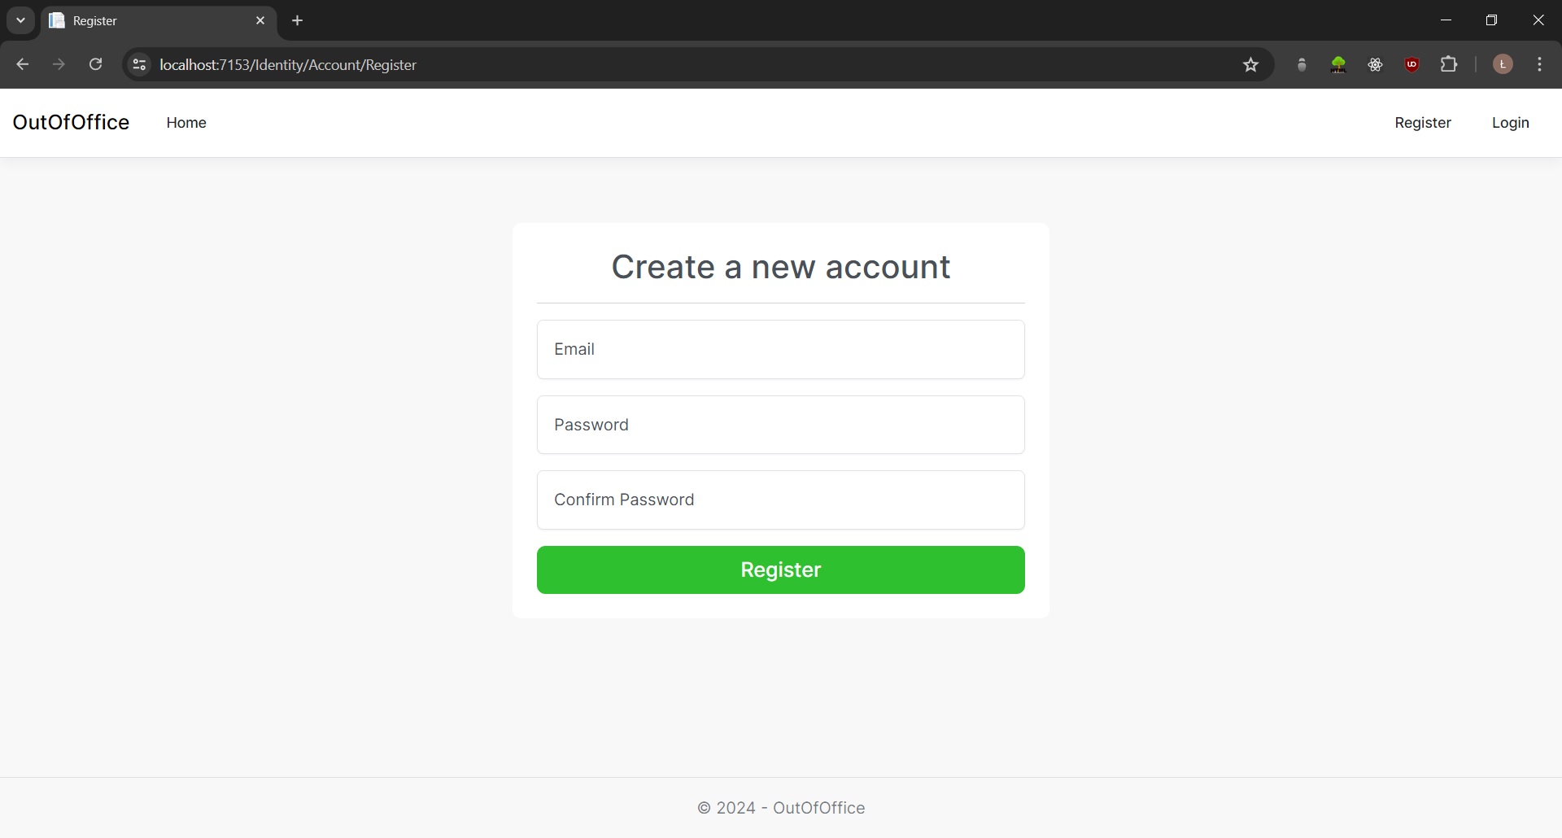Click the Register link in navbar

[x=1422, y=123]
